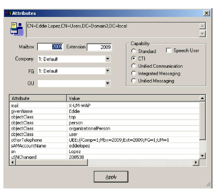Click into the Extension input field
The width and height of the screenshot is (215, 196).
(99, 47)
